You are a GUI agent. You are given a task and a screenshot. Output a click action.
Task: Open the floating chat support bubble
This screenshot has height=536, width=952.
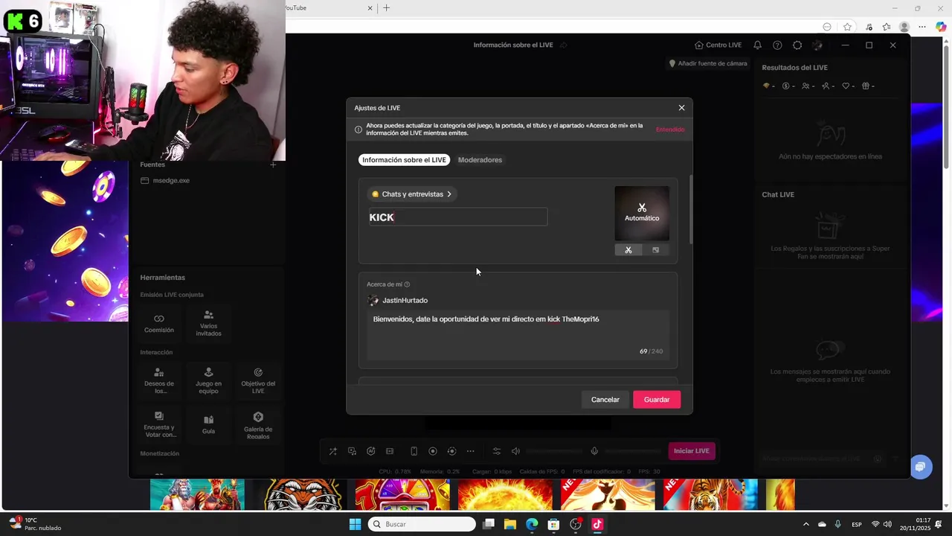coord(920,467)
